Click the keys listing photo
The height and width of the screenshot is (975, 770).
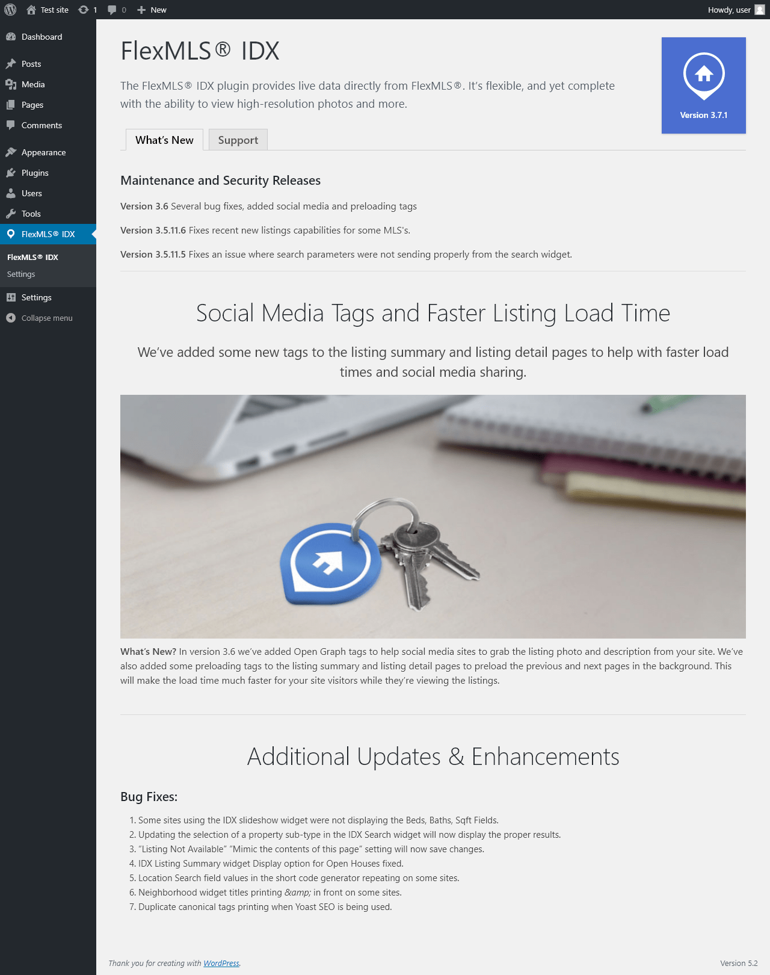(x=433, y=516)
